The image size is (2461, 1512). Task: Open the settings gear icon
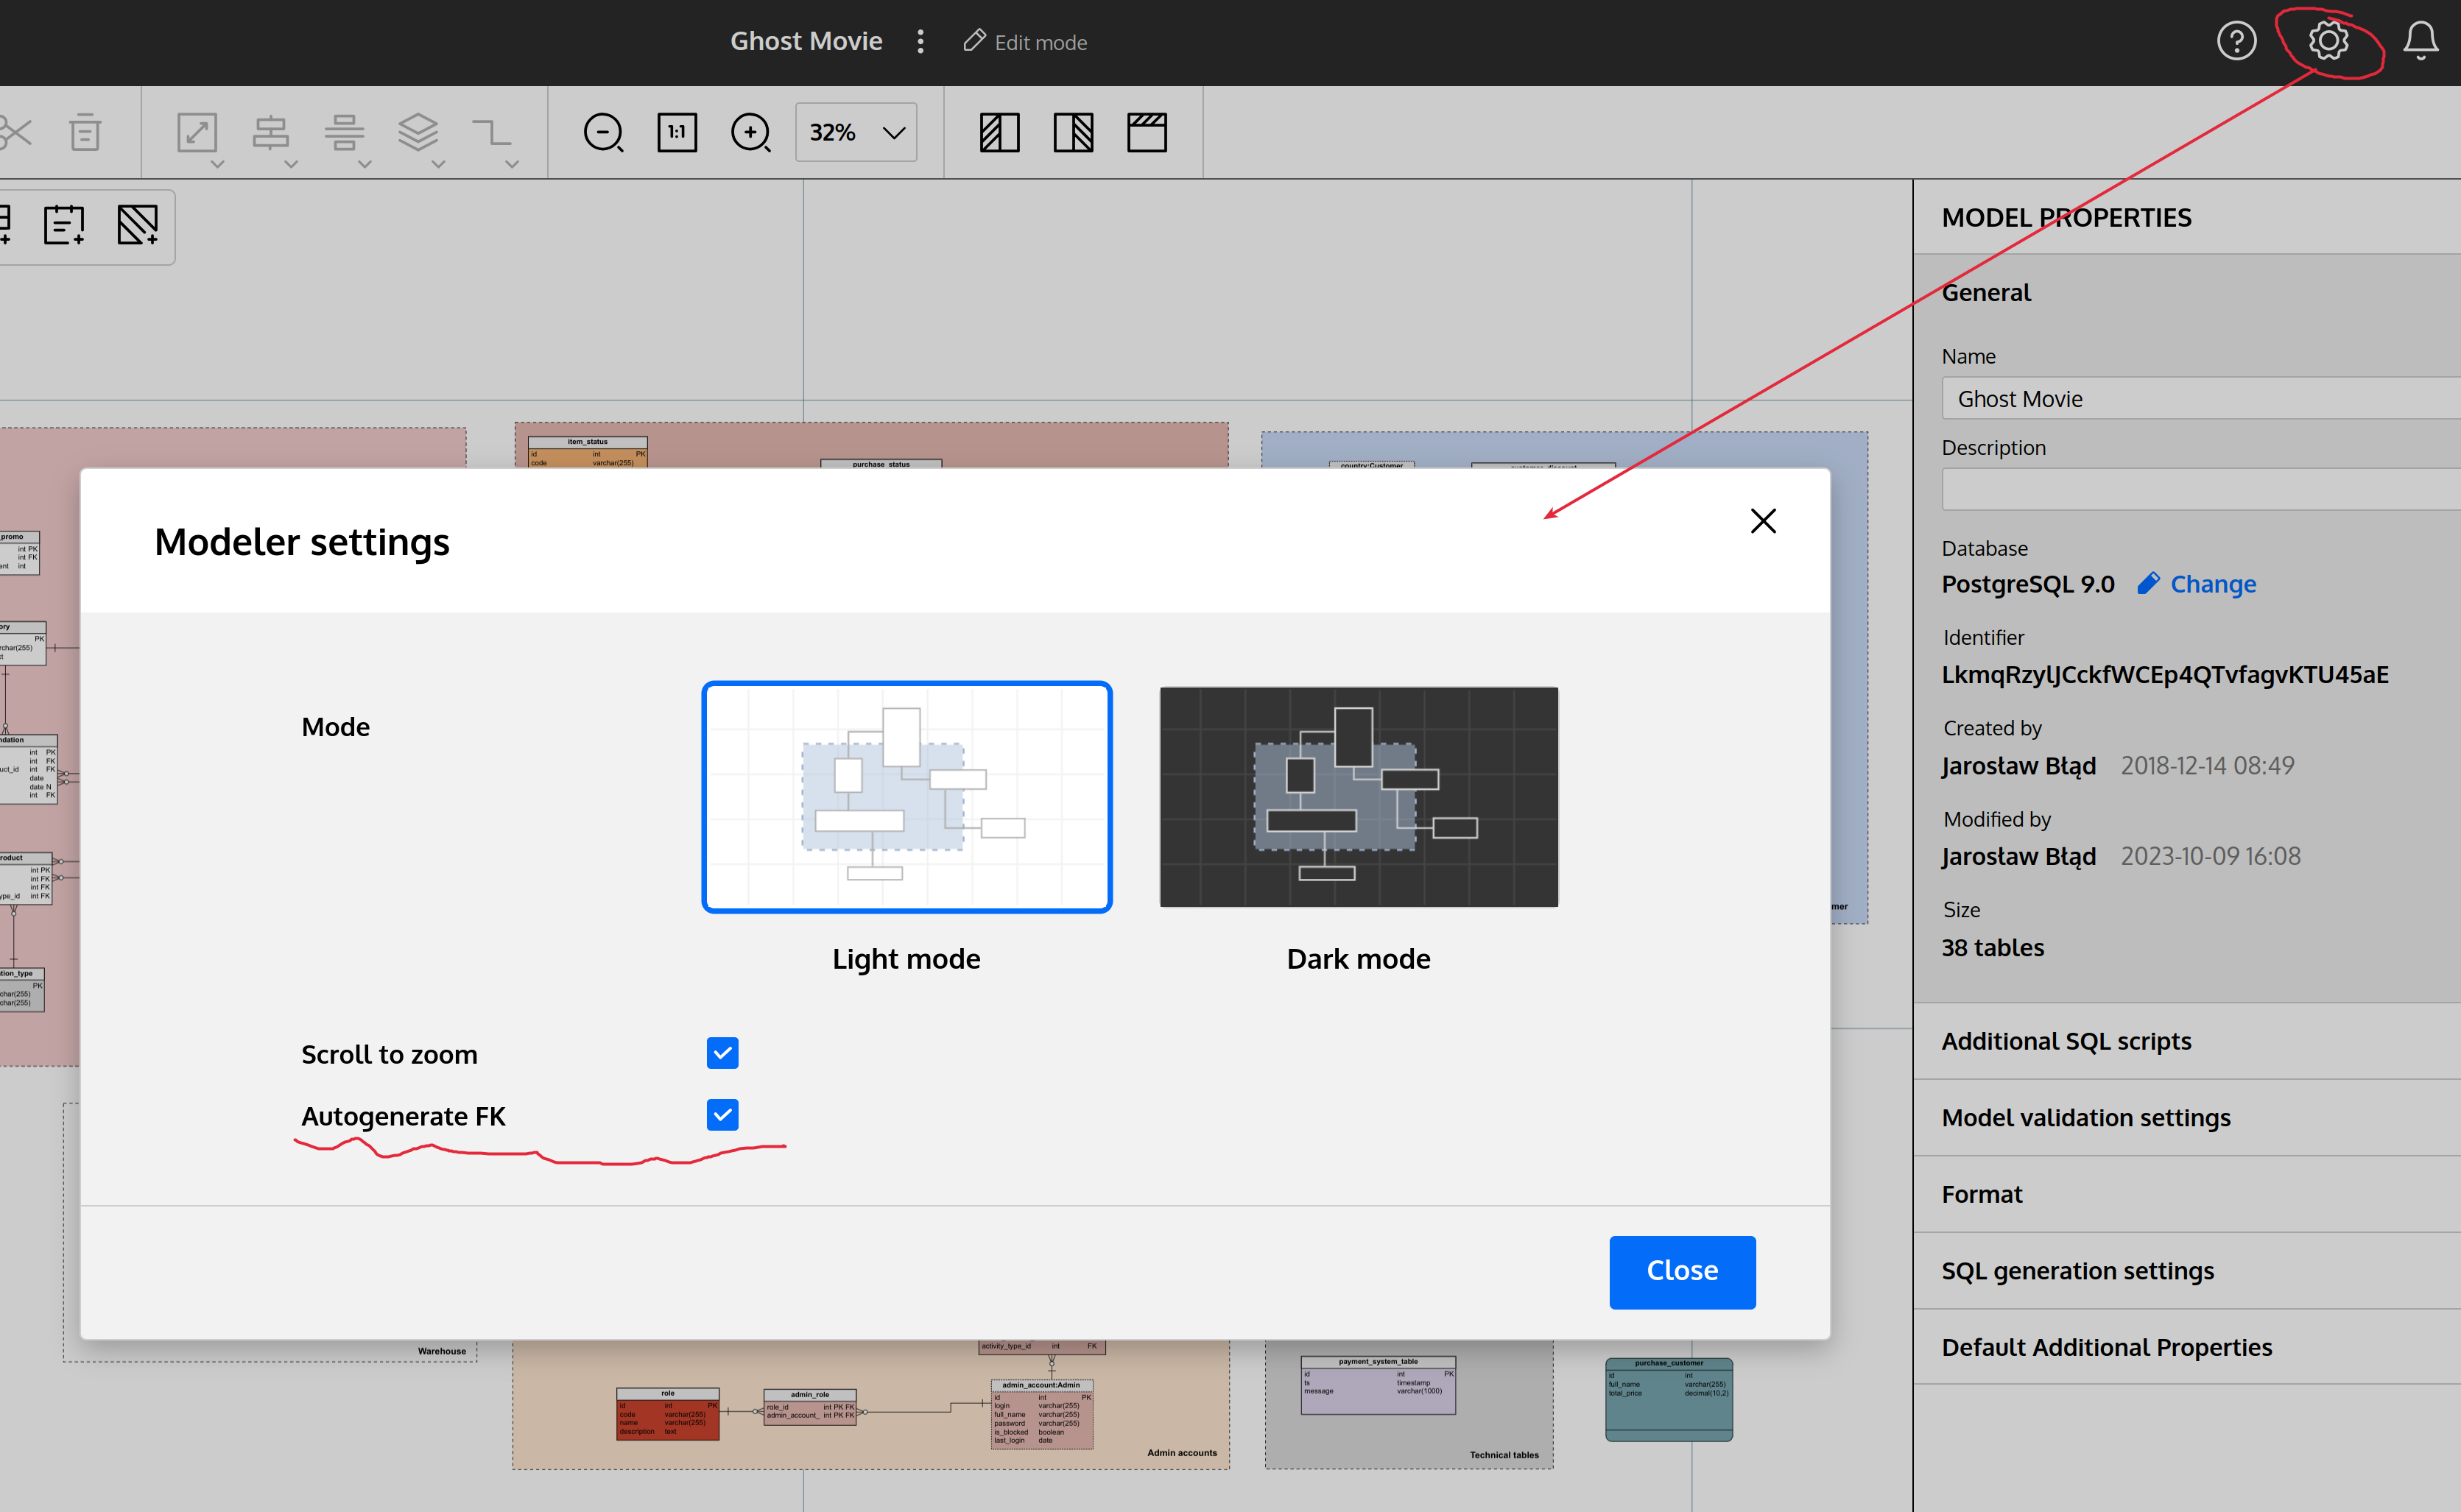tap(2328, 41)
